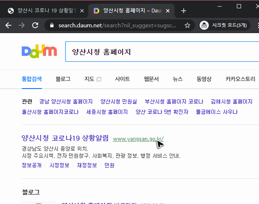Switch to the 웹문서 tab
The height and width of the screenshot is (204, 259).
tap(151, 79)
